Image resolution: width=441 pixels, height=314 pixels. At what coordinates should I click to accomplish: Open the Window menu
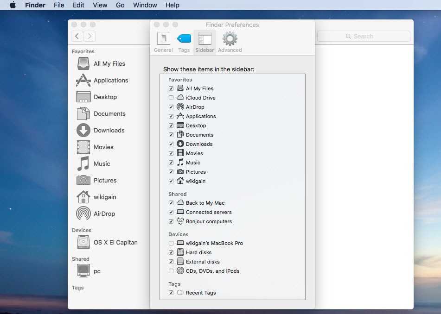(145, 5)
